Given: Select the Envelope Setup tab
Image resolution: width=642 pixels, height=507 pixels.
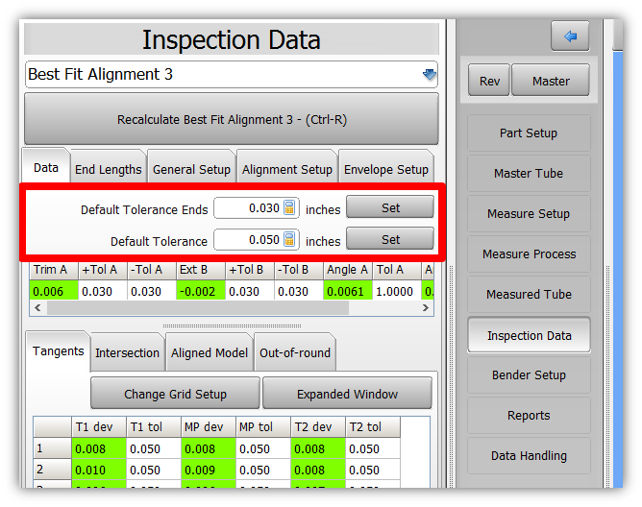Looking at the screenshot, I should point(386,169).
